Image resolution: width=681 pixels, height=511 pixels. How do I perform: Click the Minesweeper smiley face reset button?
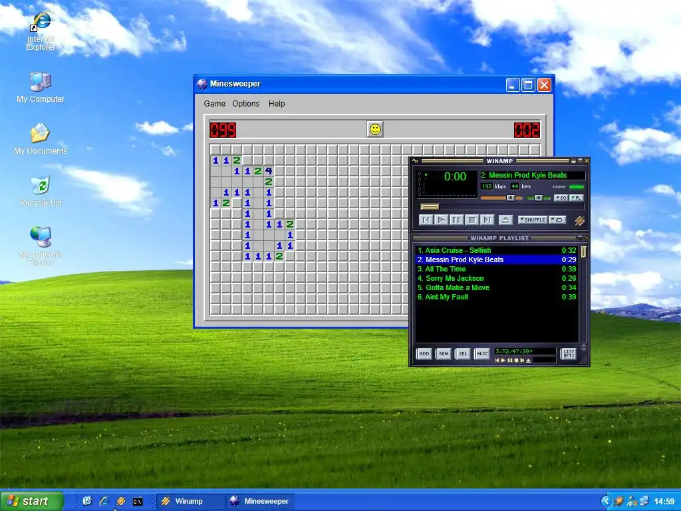(375, 130)
